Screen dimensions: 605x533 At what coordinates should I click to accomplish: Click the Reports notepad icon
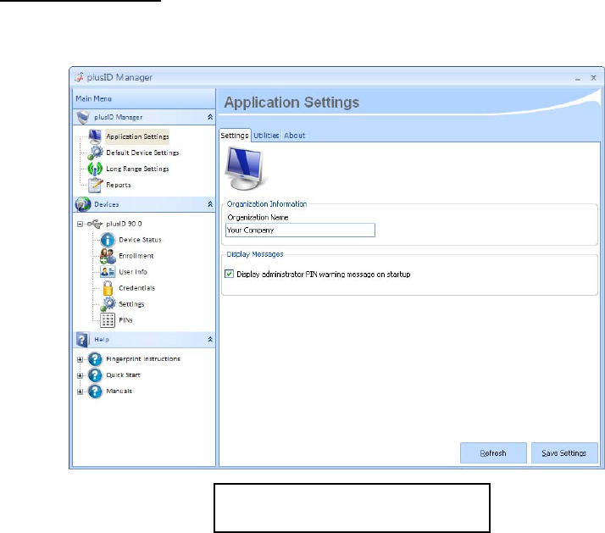click(x=95, y=186)
